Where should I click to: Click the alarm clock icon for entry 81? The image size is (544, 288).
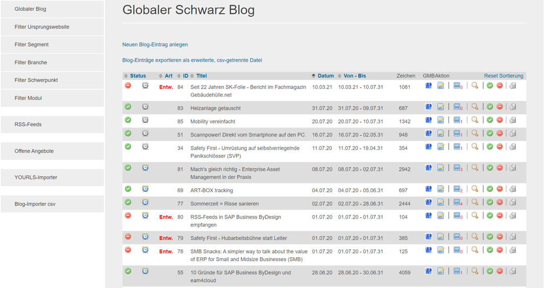tap(145, 168)
